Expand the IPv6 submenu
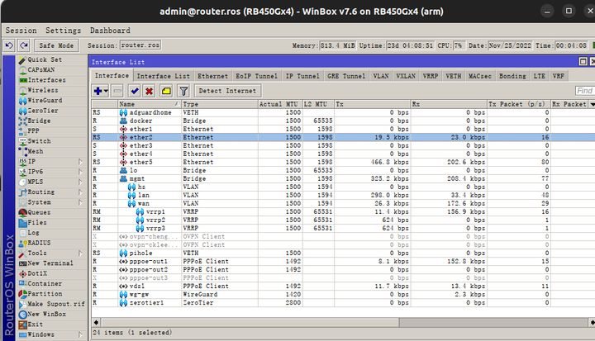The image size is (595, 341). (x=80, y=172)
